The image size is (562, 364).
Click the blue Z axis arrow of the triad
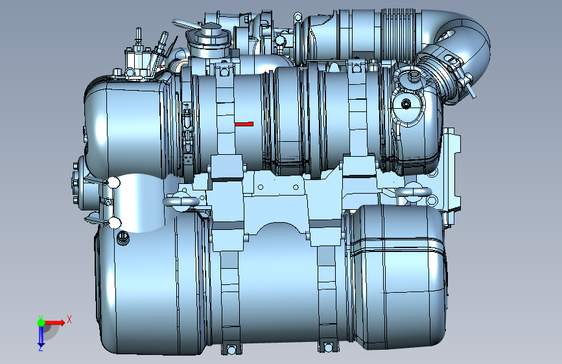(x=41, y=337)
